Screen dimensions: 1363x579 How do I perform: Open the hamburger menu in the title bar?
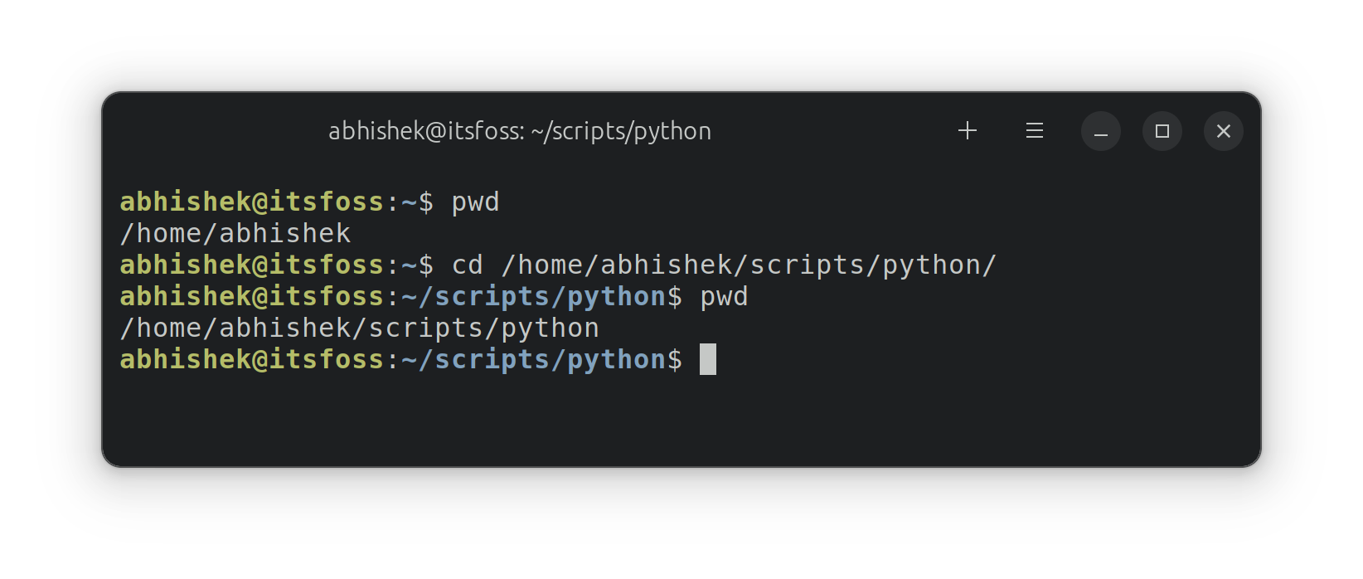click(x=1034, y=130)
